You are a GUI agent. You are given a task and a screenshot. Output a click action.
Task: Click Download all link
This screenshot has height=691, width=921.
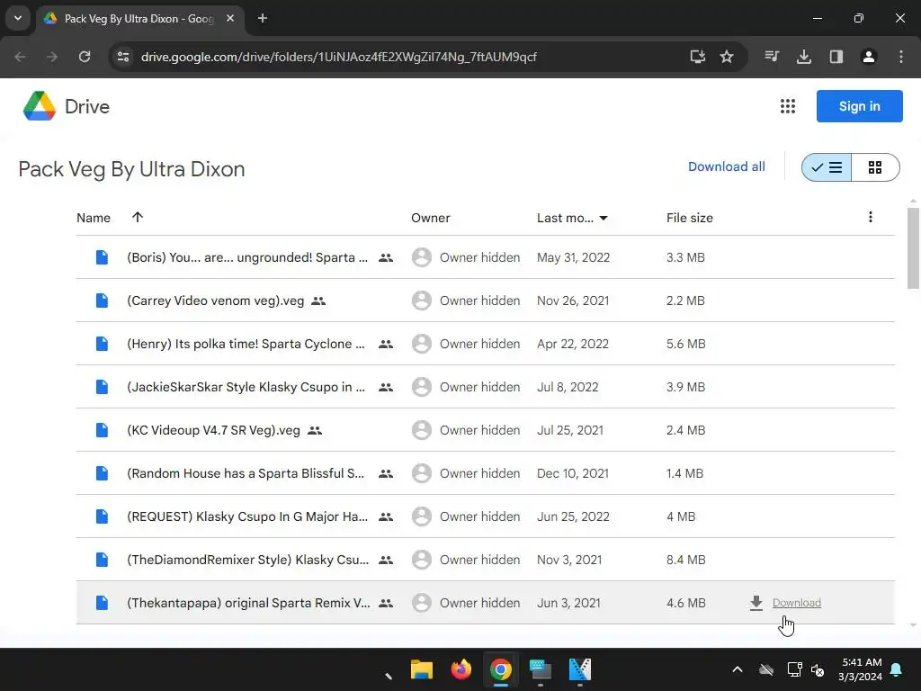pos(727,166)
